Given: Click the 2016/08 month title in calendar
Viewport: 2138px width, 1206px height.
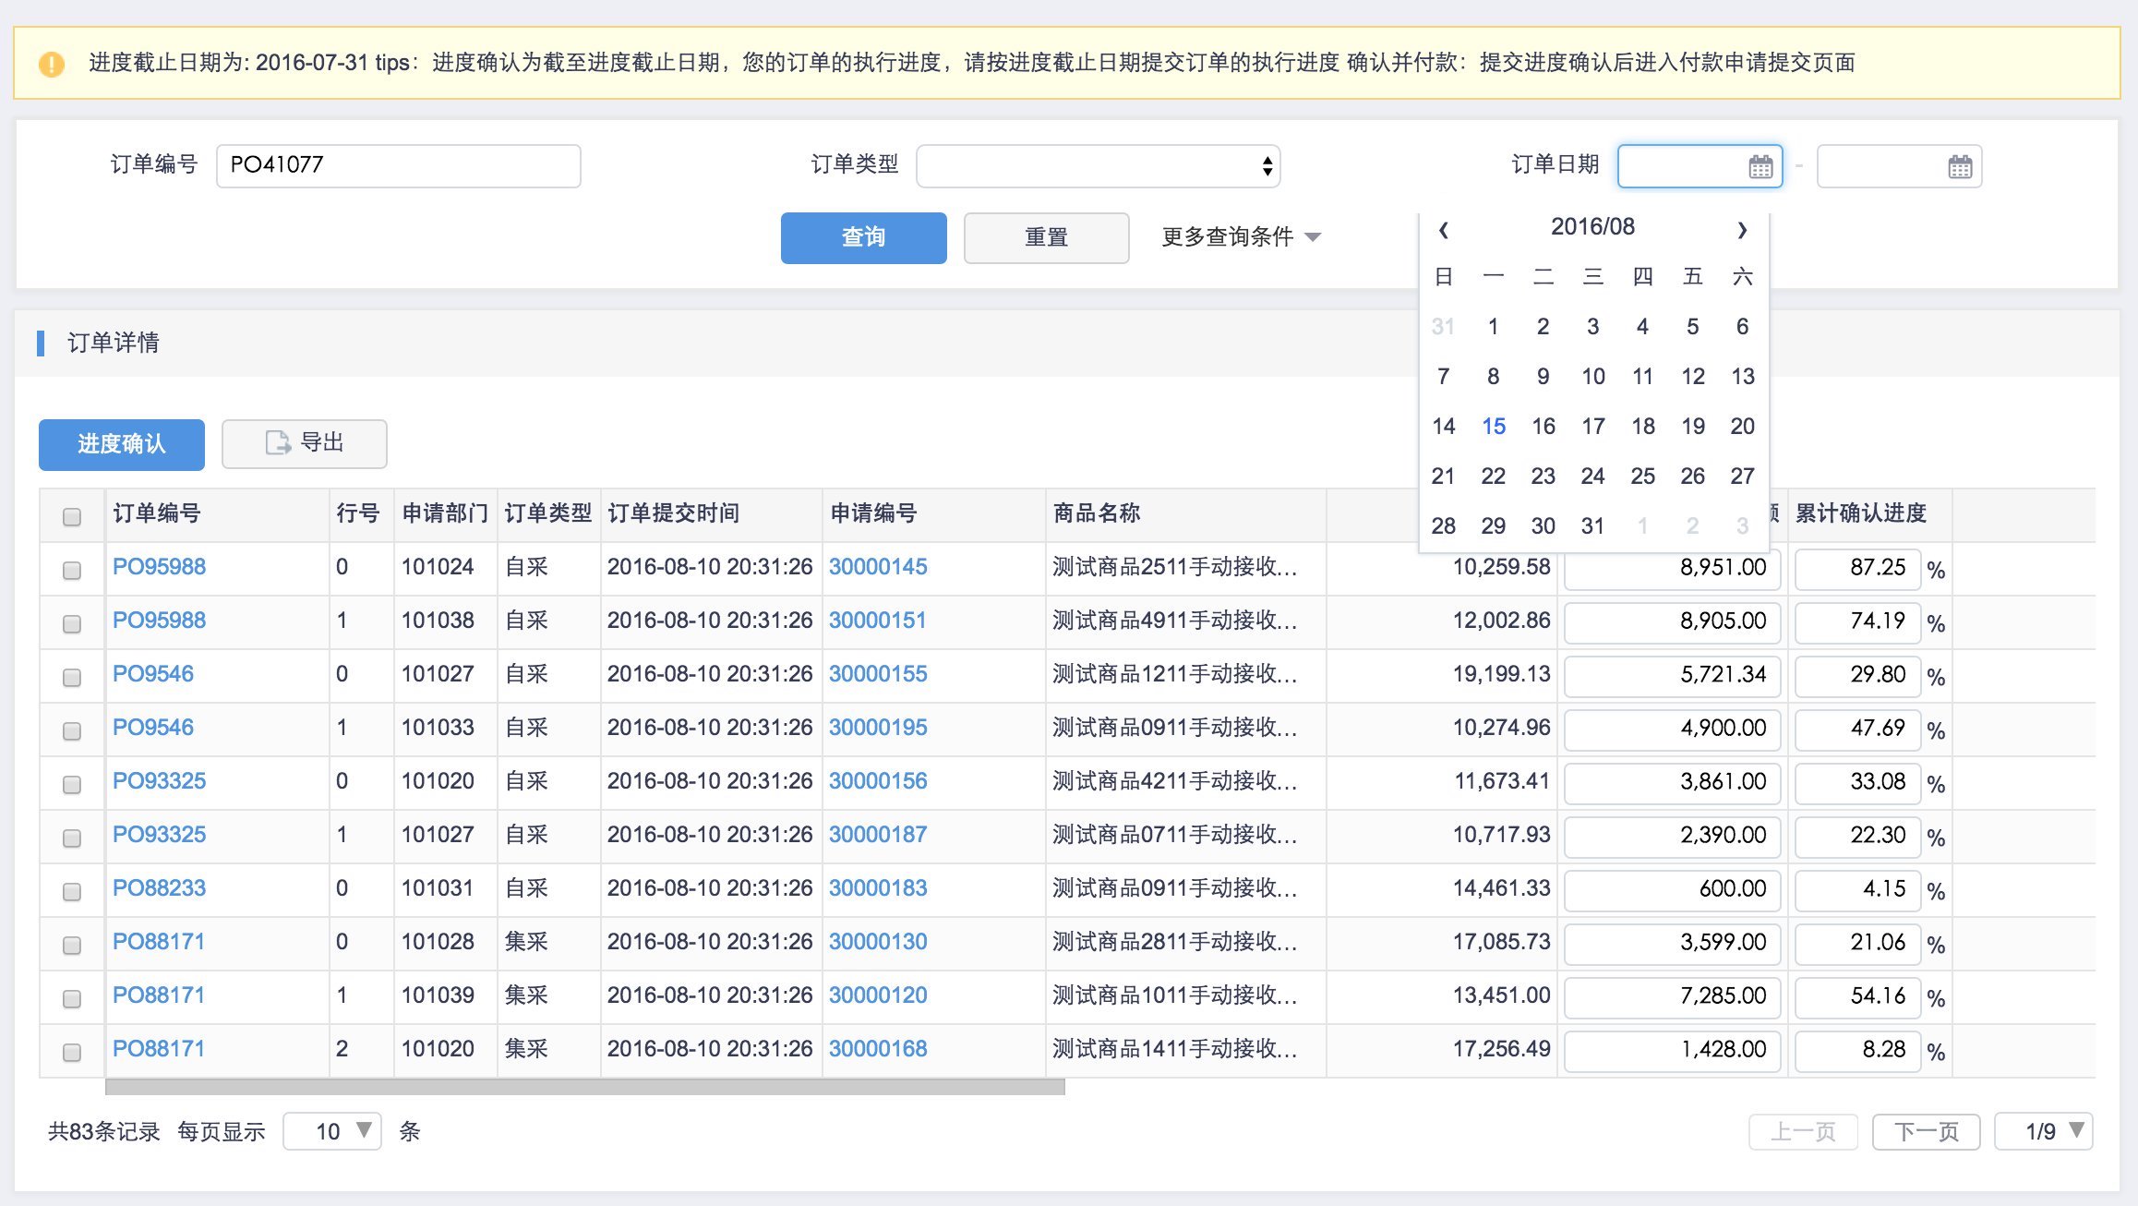Looking at the screenshot, I should click(1592, 226).
